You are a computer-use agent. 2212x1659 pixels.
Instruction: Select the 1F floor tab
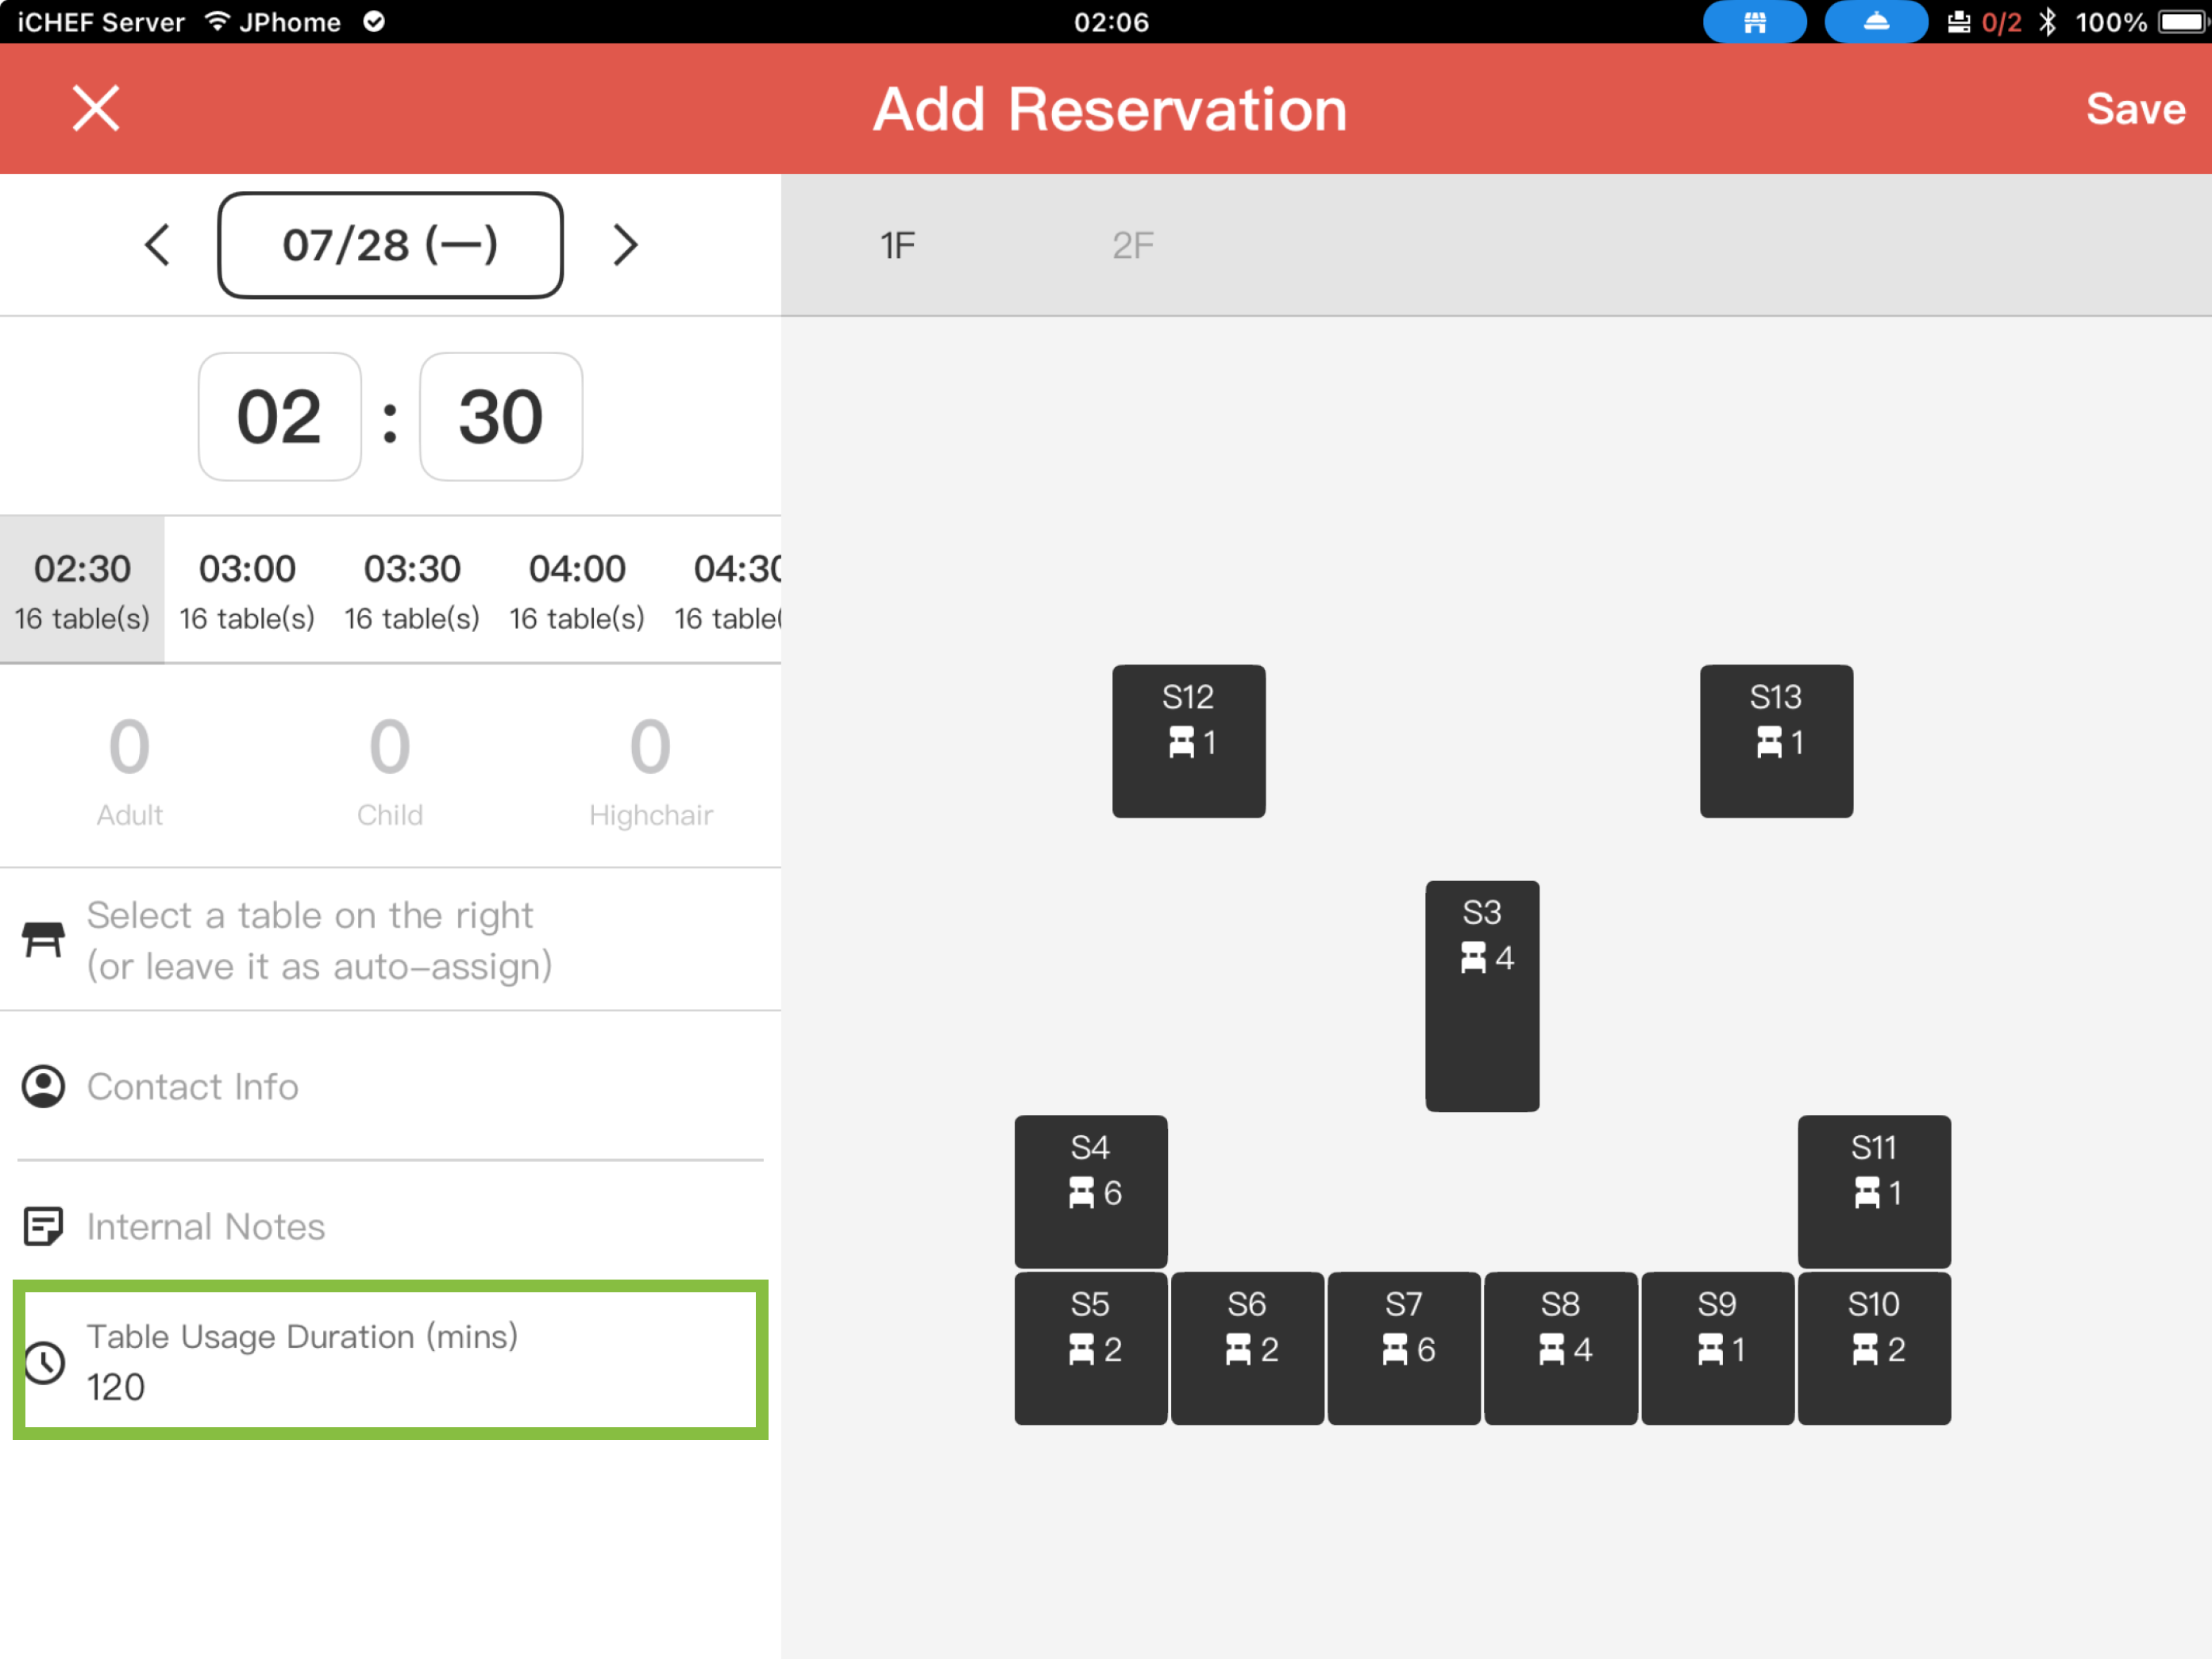coord(897,246)
